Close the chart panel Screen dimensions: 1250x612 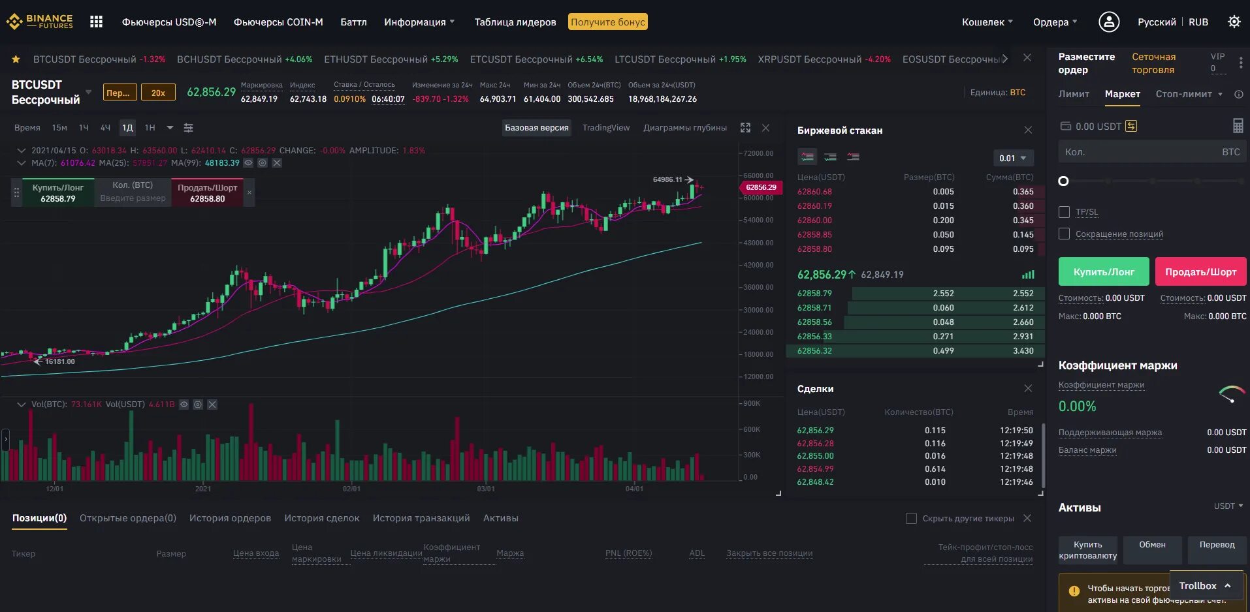(x=766, y=128)
